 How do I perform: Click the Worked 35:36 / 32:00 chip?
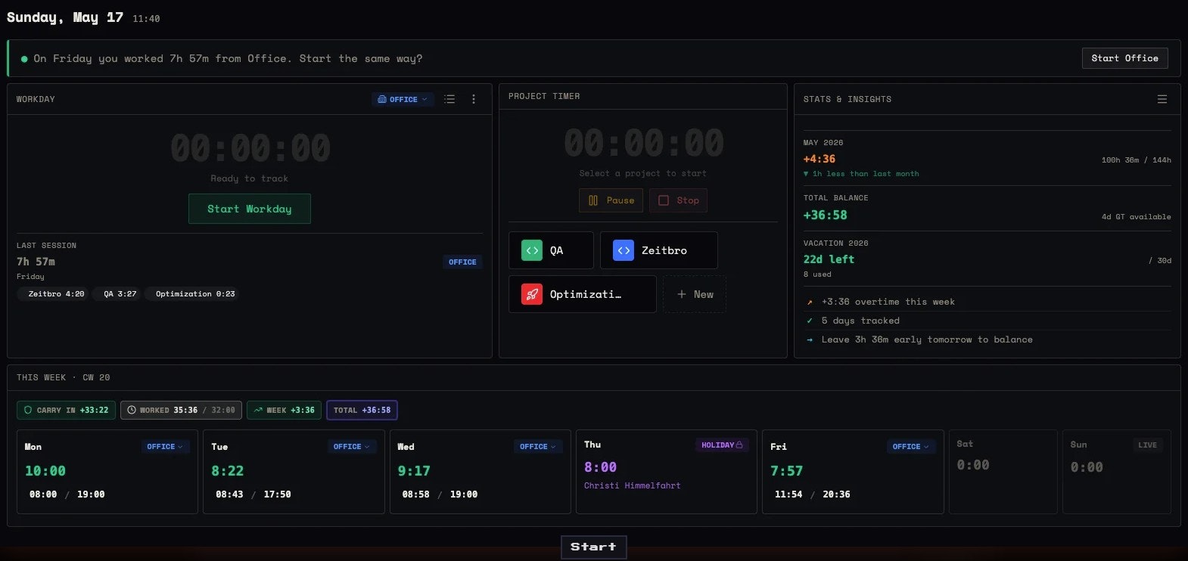click(x=181, y=410)
